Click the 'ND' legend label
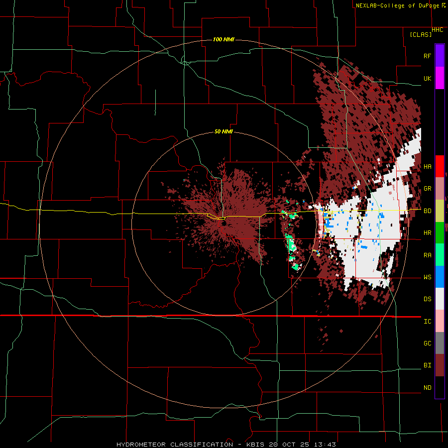 [427, 388]
